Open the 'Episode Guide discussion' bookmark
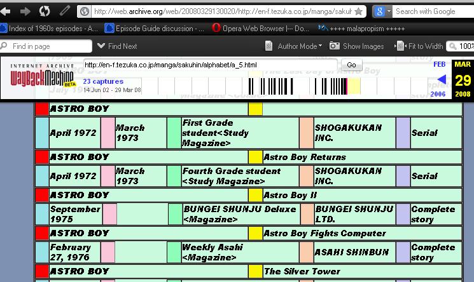This screenshot has width=474, height=282. [155, 29]
